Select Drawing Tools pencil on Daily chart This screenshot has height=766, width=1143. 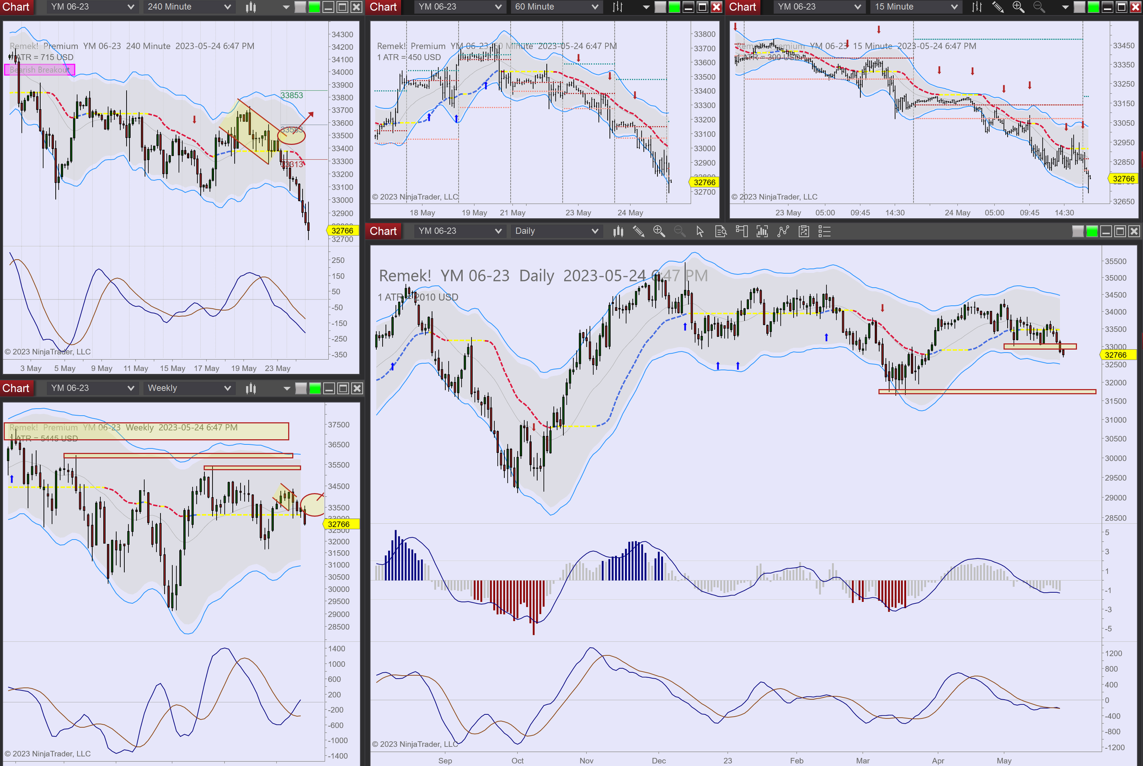coord(638,231)
